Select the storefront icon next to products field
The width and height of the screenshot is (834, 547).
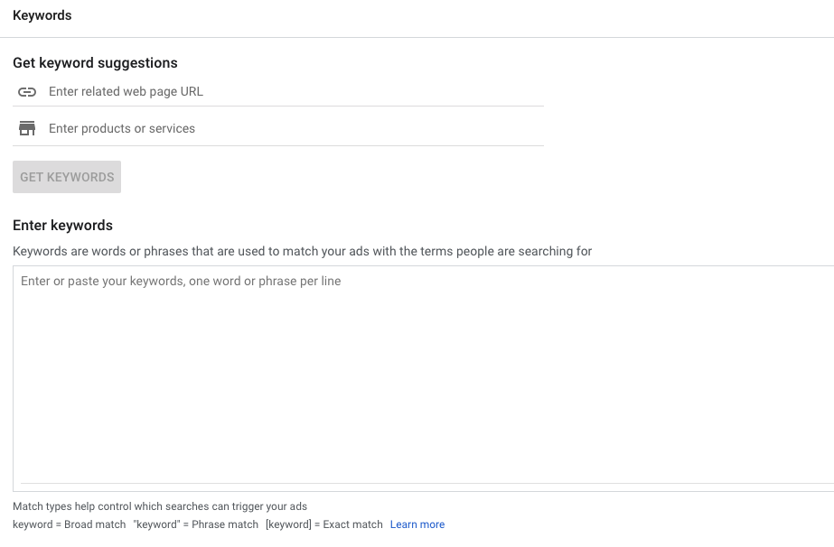click(26, 127)
